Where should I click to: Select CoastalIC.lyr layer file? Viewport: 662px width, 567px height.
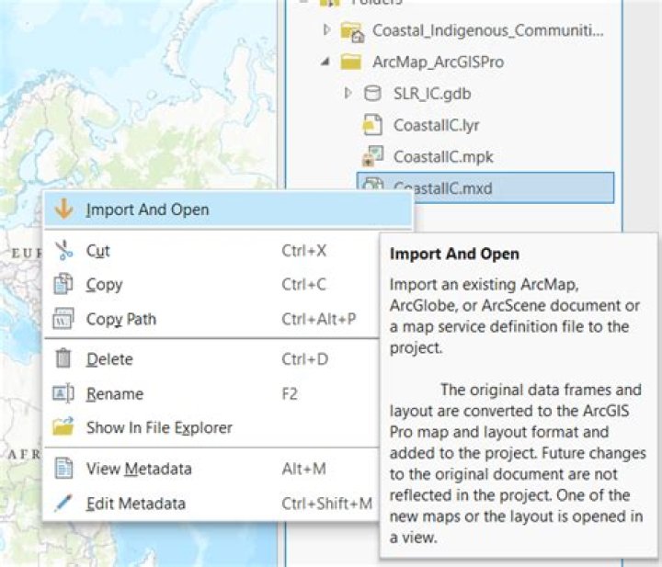[436, 125]
